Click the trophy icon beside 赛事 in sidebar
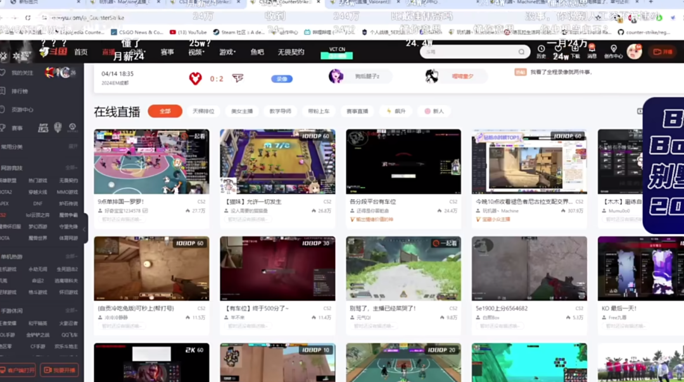The image size is (684, 382). [3, 128]
